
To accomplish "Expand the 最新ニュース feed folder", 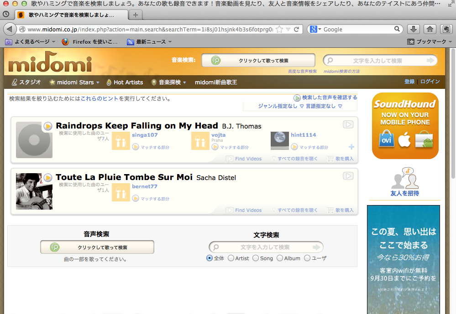I will [149, 42].
